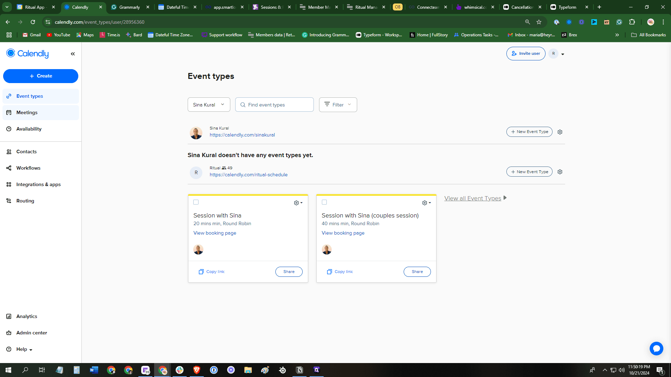Open Windows taskbar search
Viewport: 671px width, 377px height.
25,370
